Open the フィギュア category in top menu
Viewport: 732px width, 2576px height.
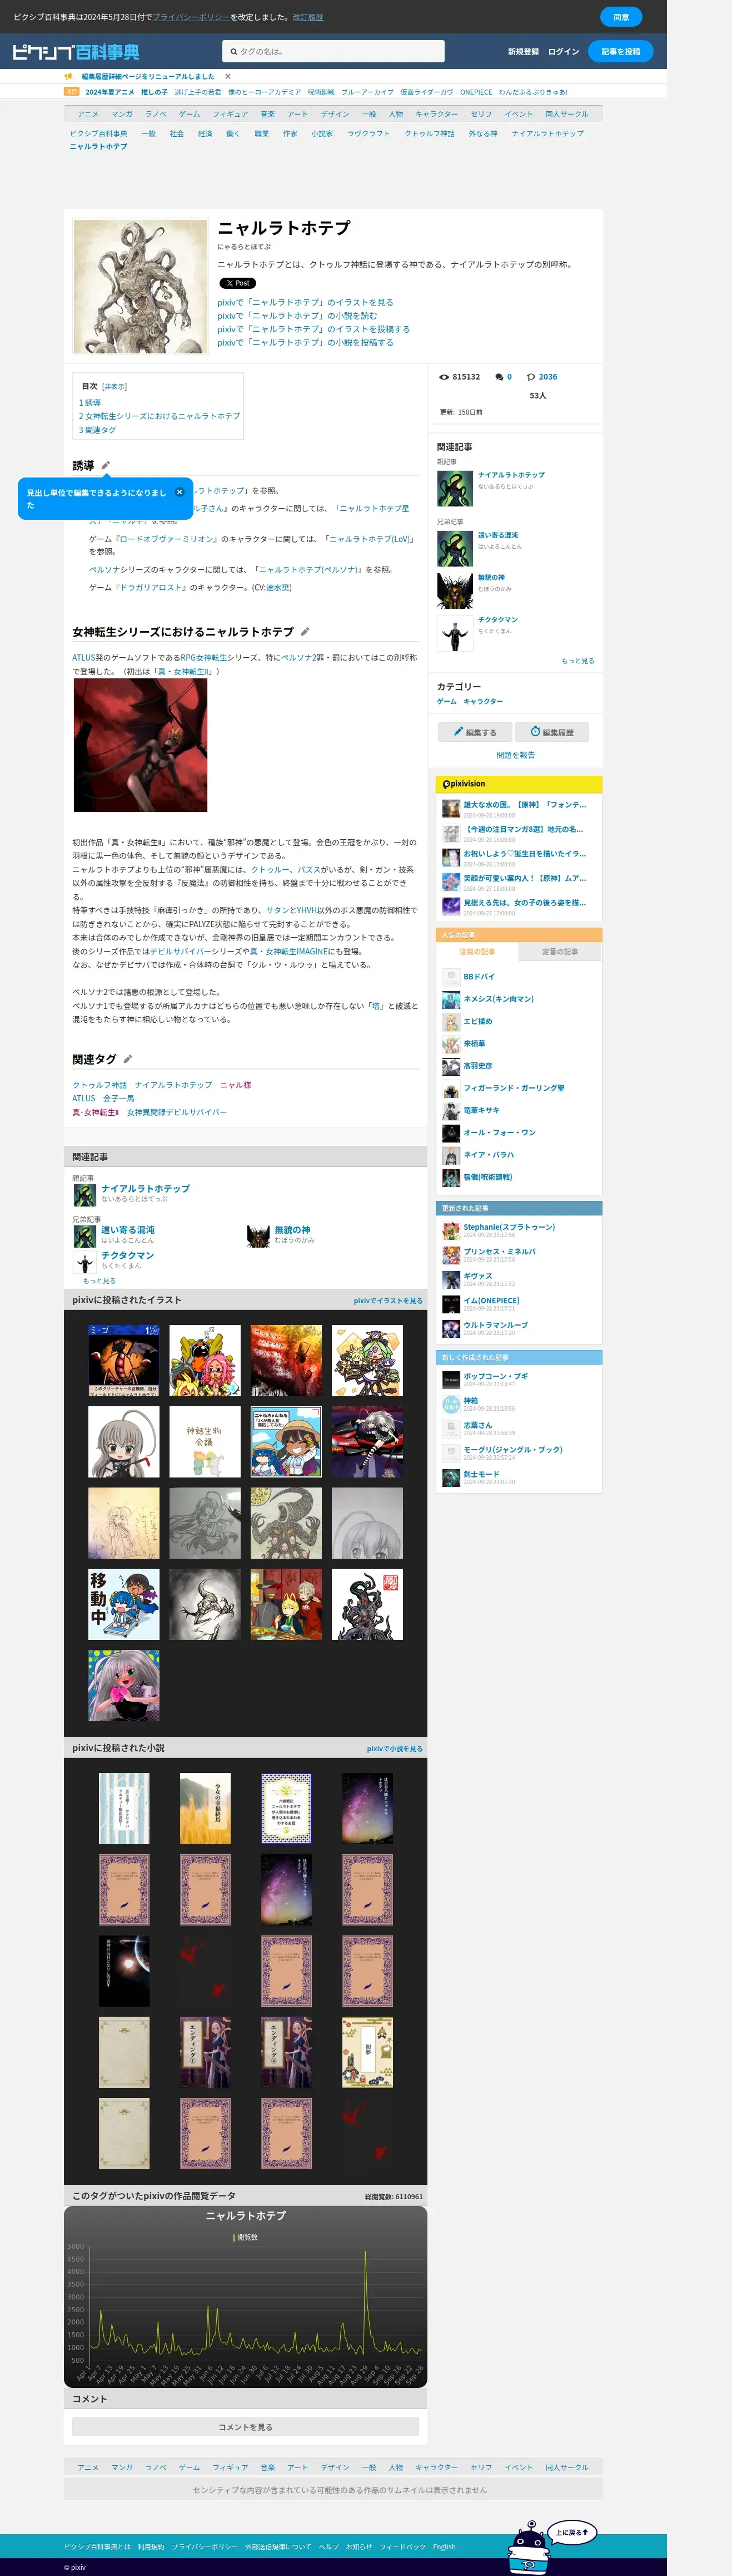(x=230, y=114)
